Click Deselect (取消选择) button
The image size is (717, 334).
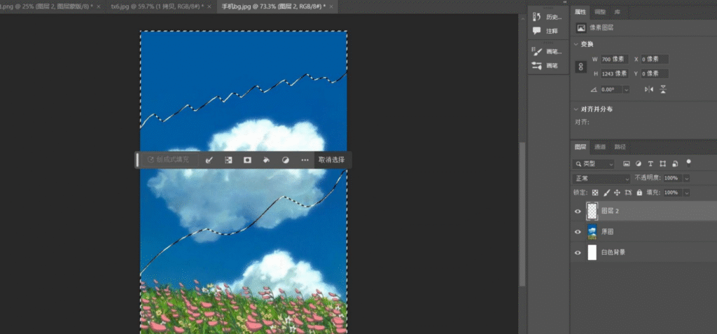click(332, 160)
